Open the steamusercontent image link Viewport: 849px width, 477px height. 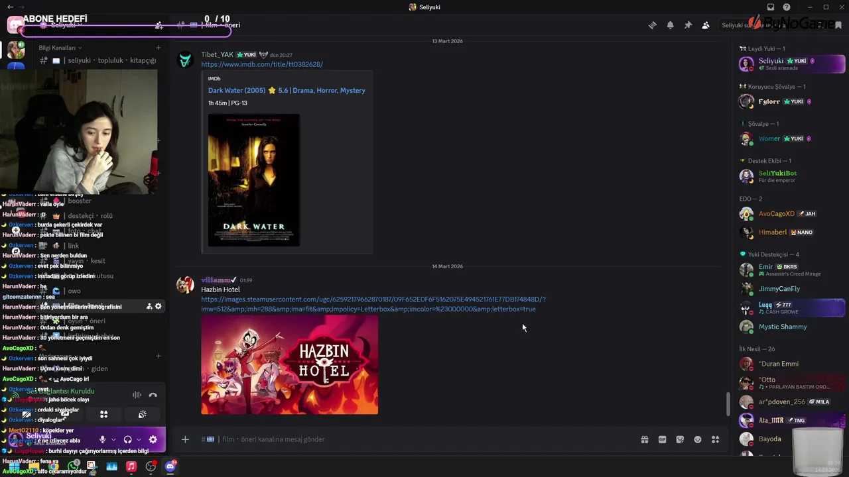point(373,304)
